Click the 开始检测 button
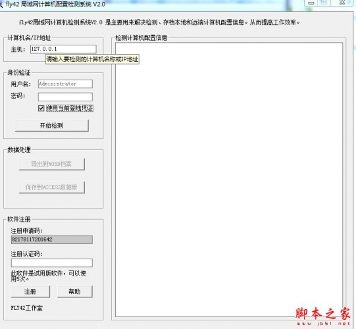356x329 pixels. click(x=51, y=126)
